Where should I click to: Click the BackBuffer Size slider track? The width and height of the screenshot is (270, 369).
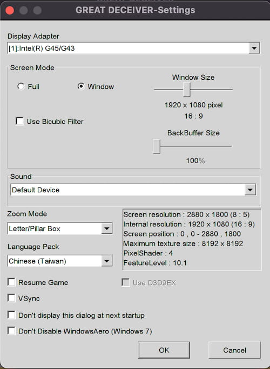pyautogui.click(x=192, y=146)
